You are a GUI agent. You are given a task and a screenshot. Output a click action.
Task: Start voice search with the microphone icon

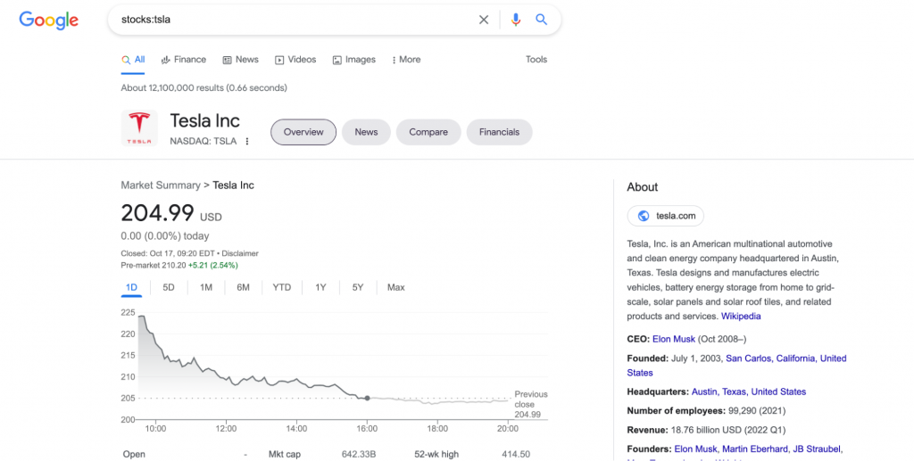515,20
